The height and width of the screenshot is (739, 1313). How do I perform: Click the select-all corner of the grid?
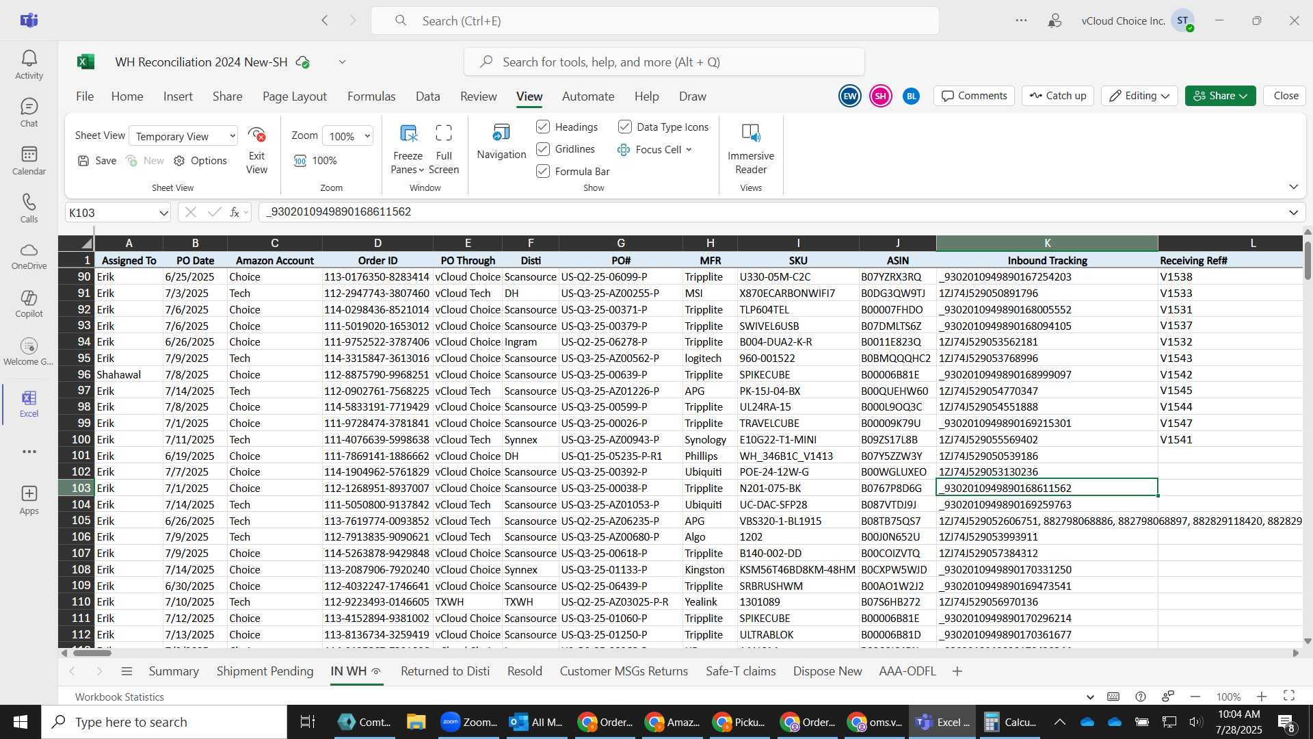(x=77, y=243)
